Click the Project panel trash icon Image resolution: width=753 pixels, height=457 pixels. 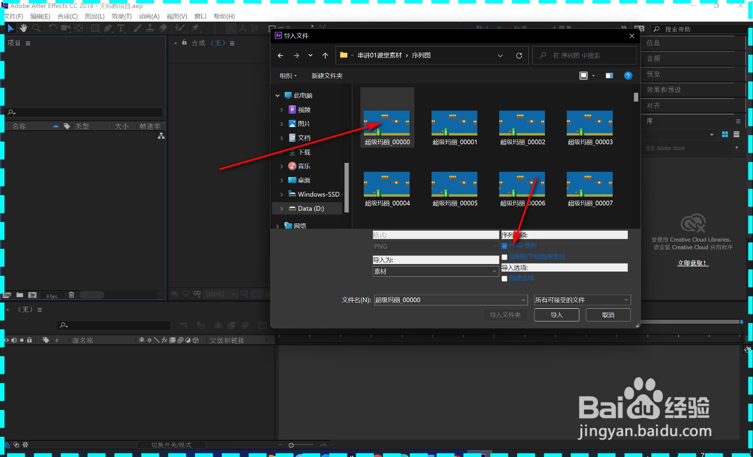pos(72,295)
